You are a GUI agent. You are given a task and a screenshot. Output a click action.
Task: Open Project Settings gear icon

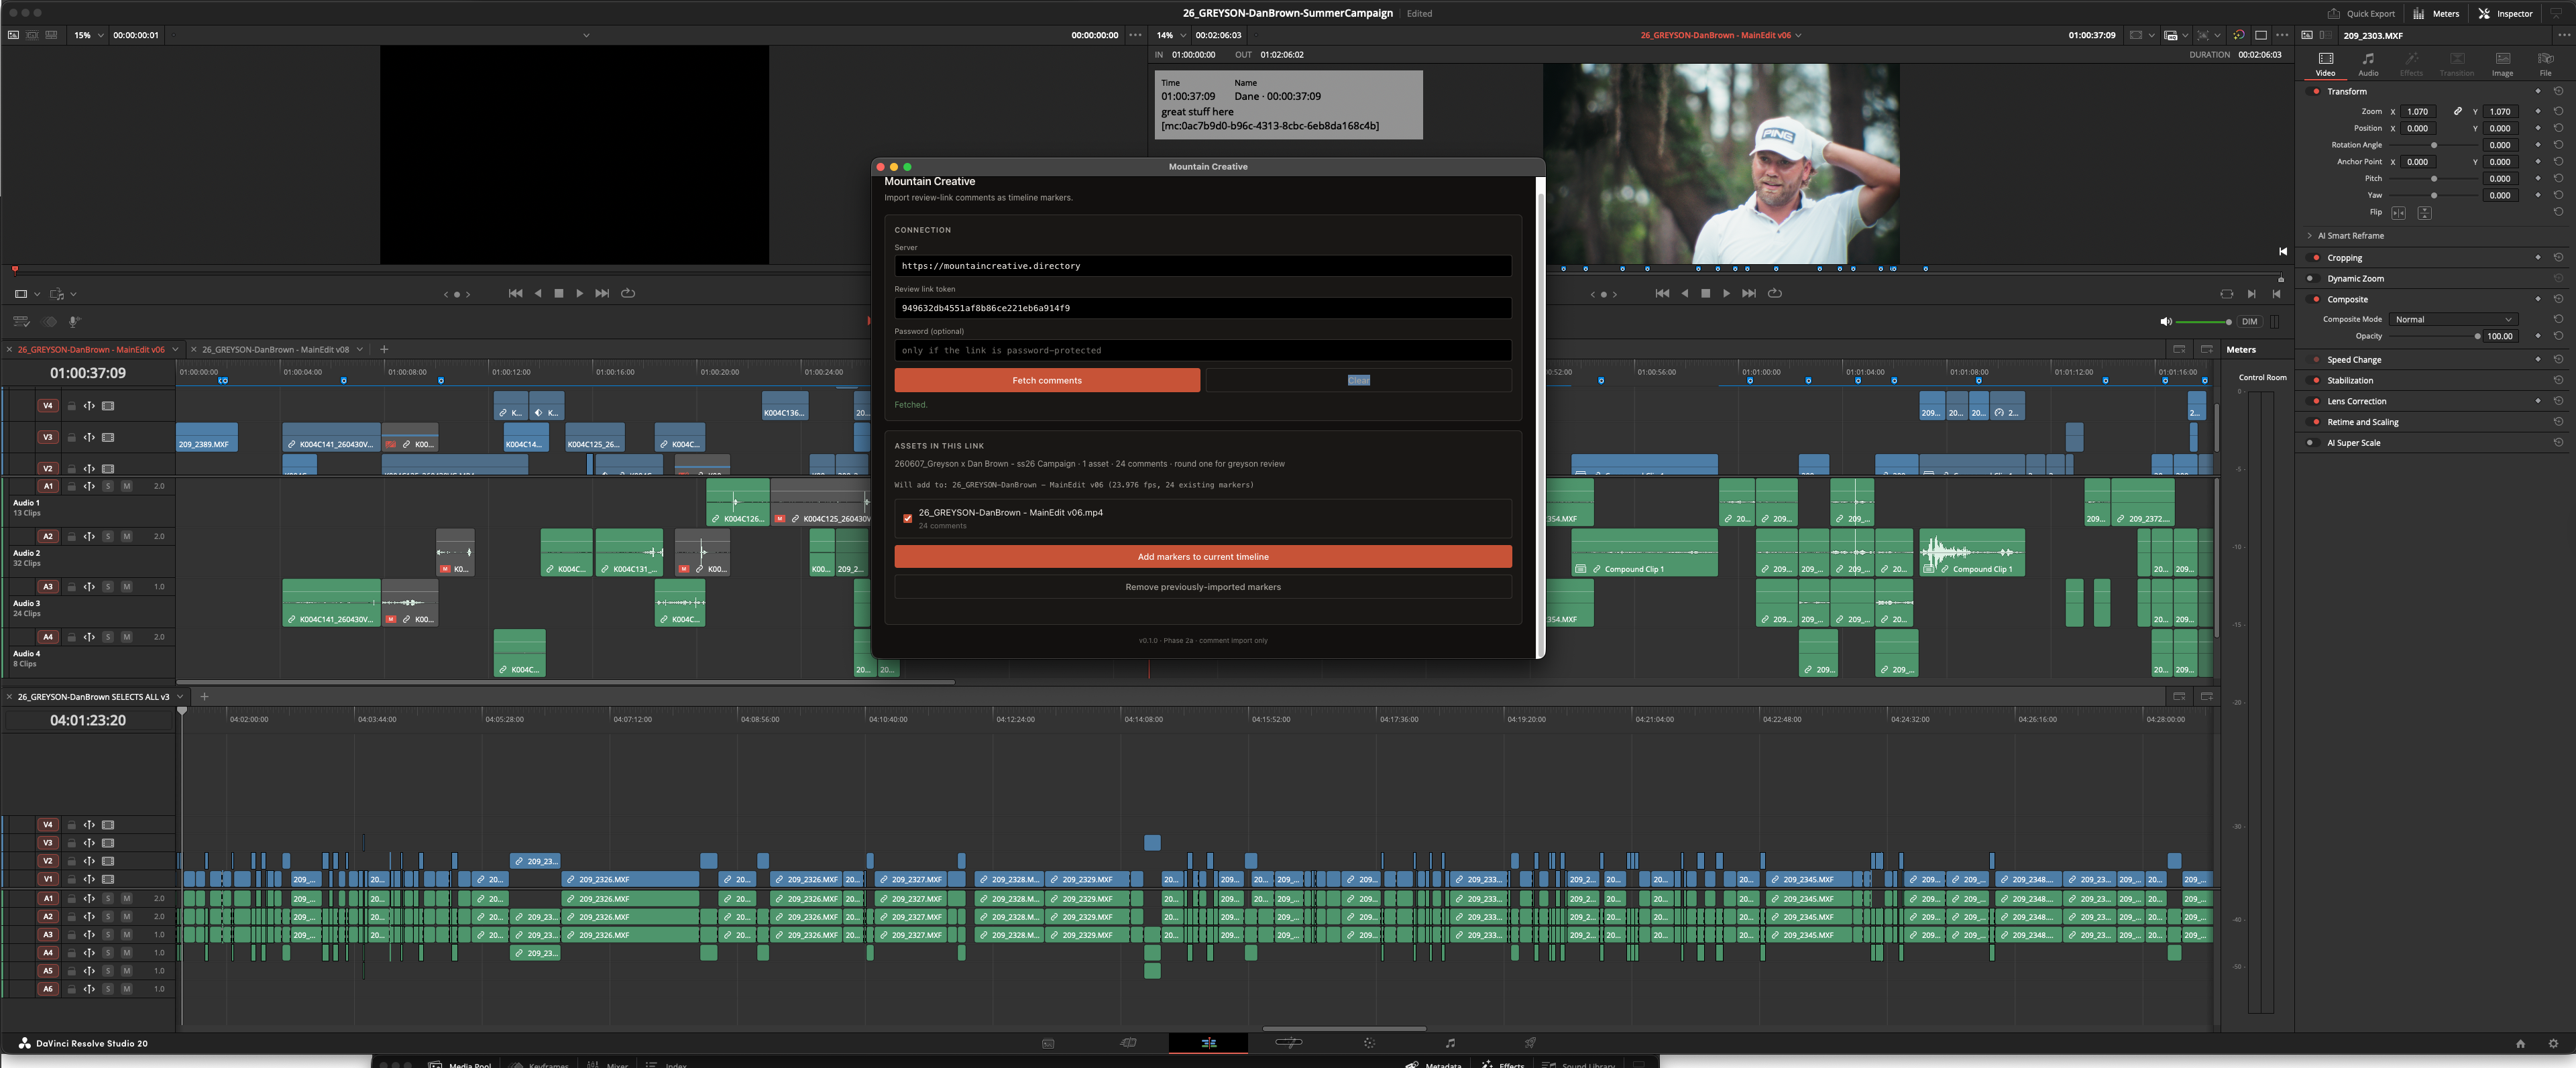tap(2553, 1043)
